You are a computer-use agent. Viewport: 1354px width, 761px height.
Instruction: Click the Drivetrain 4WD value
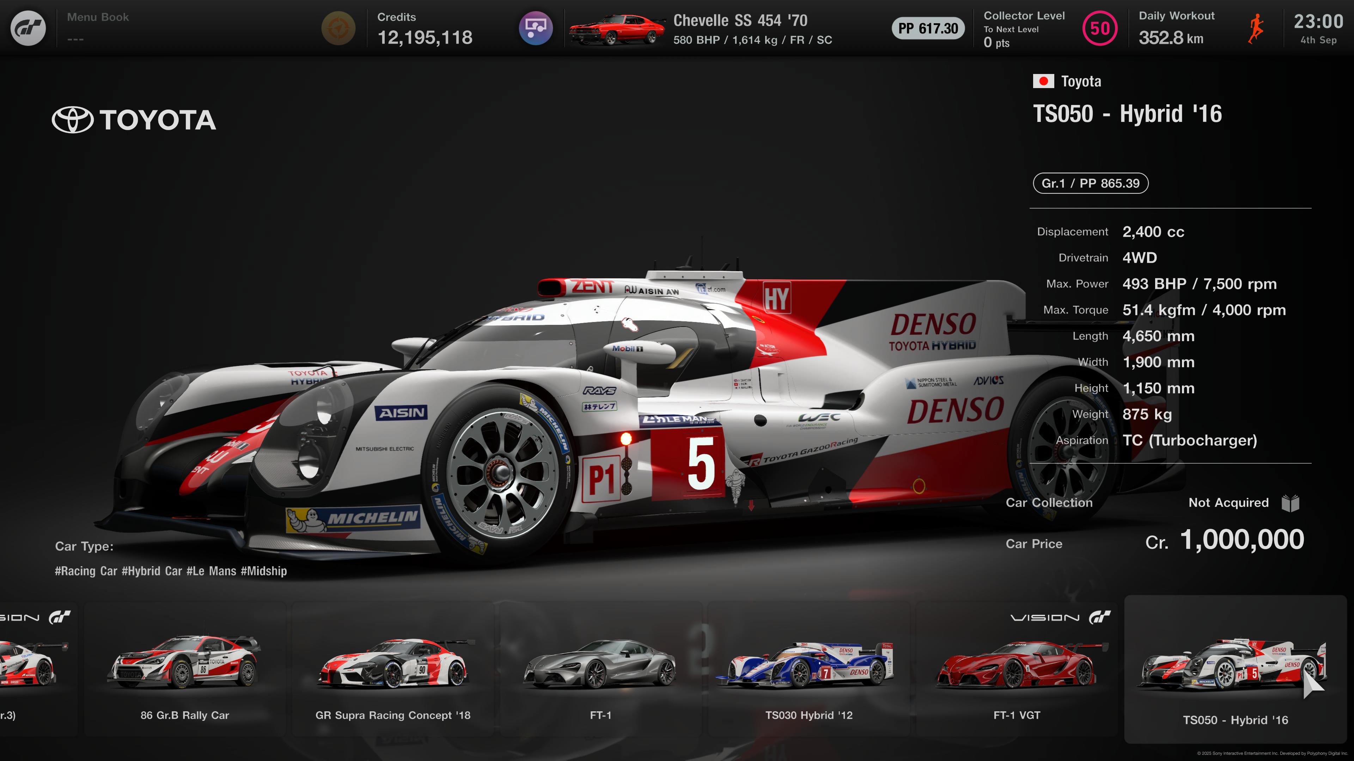[x=1140, y=258]
